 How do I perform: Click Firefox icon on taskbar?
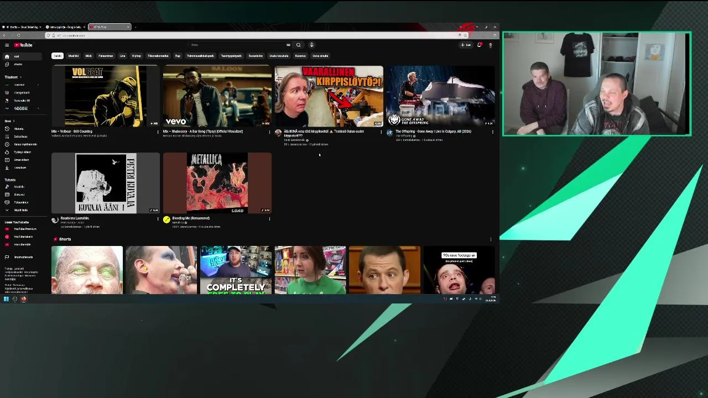tap(24, 299)
